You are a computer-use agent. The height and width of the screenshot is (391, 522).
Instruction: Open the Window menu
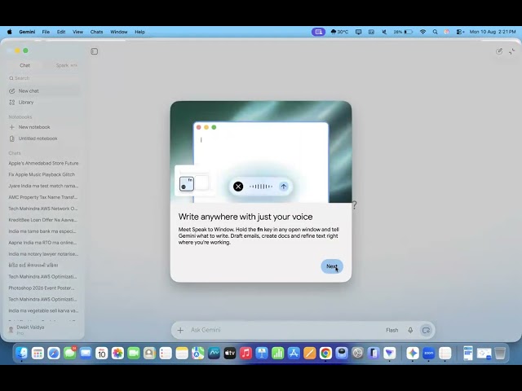click(119, 32)
